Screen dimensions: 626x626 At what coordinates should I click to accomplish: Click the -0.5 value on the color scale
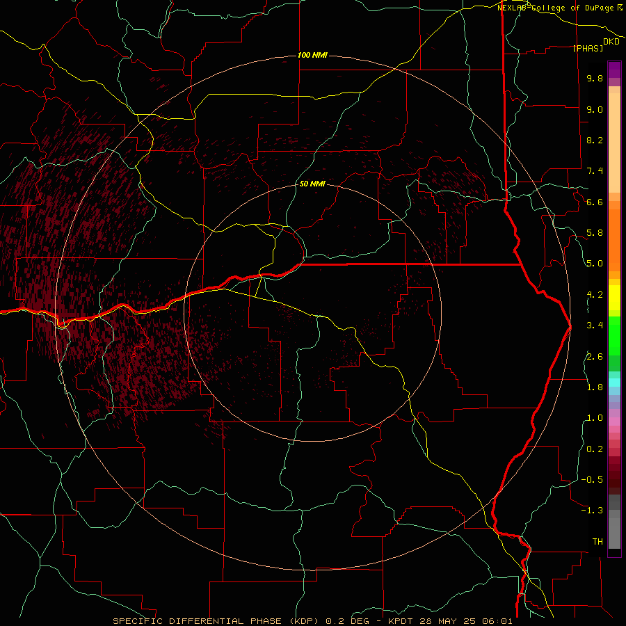(x=592, y=480)
